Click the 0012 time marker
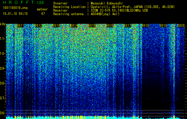 (x=38, y=26)
